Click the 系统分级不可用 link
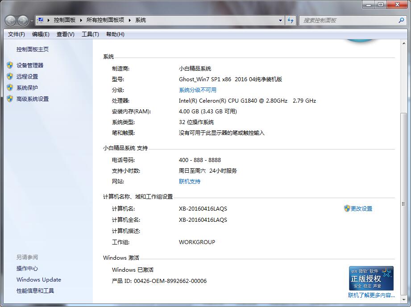Viewport: 411px width, 307px height. tap(197, 90)
